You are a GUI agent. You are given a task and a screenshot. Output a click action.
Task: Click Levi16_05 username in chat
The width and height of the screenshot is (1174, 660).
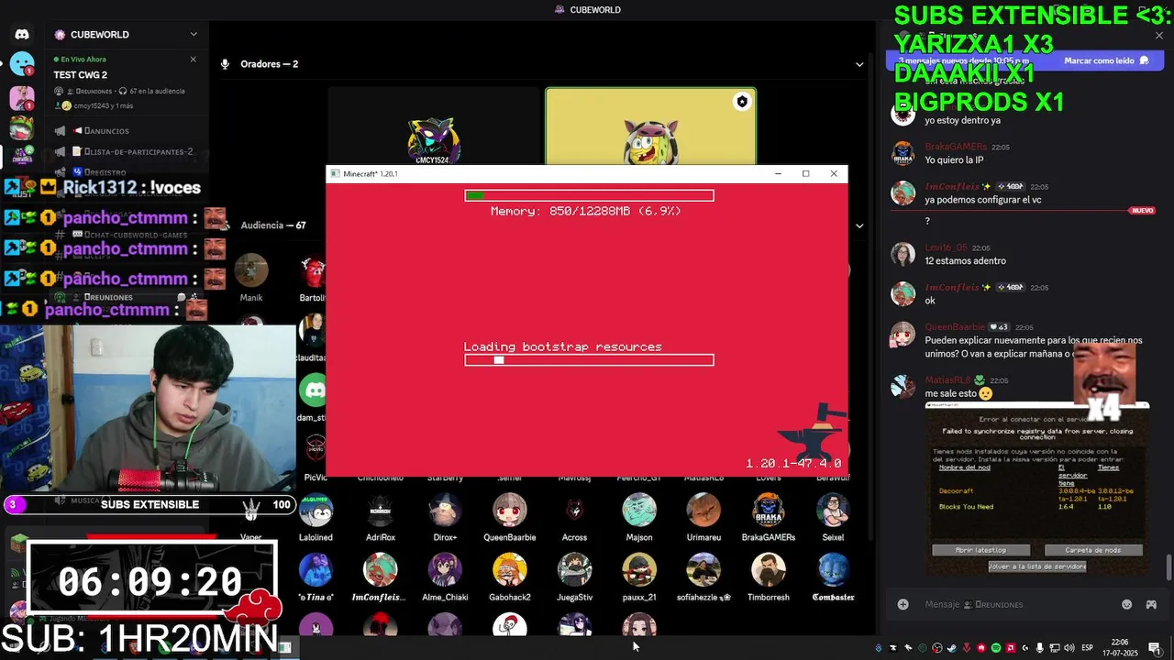pyautogui.click(x=946, y=247)
